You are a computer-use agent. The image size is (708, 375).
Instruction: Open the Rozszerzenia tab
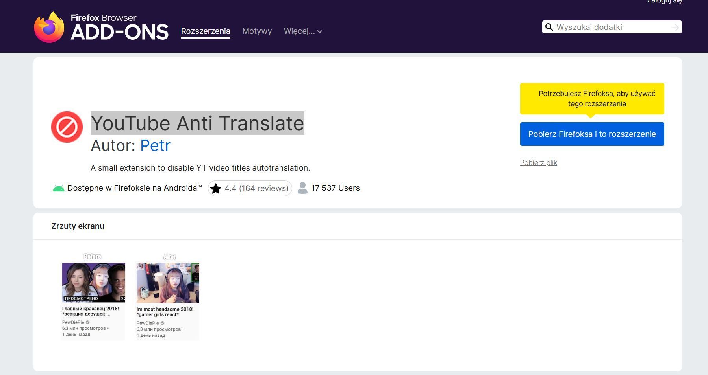(206, 31)
